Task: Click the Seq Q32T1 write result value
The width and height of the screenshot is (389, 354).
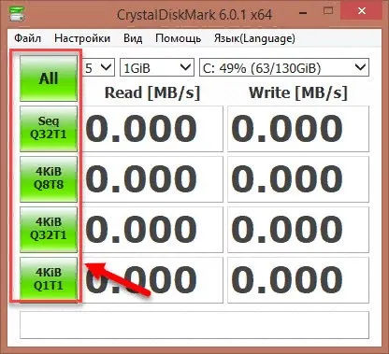Action: coord(298,129)
